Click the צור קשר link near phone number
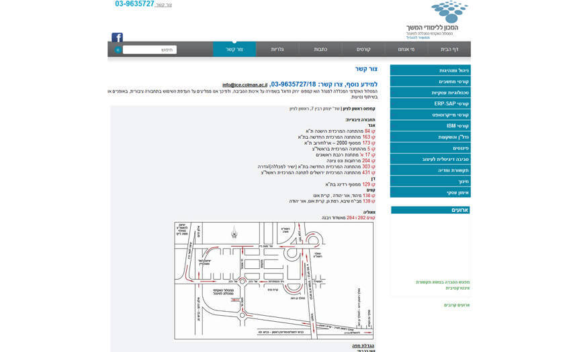Image resolution: width=571 pixels, height=352 pixels. click(163, 5)
